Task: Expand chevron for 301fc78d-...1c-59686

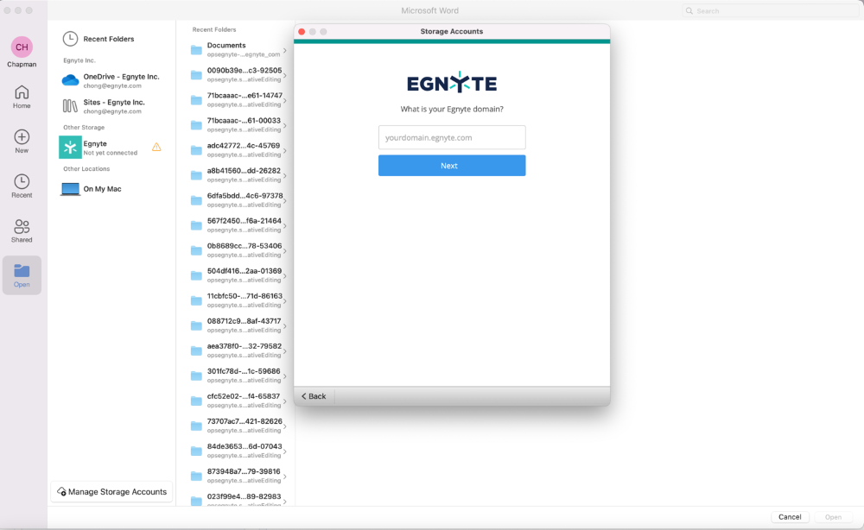Action: click(285, 376)
